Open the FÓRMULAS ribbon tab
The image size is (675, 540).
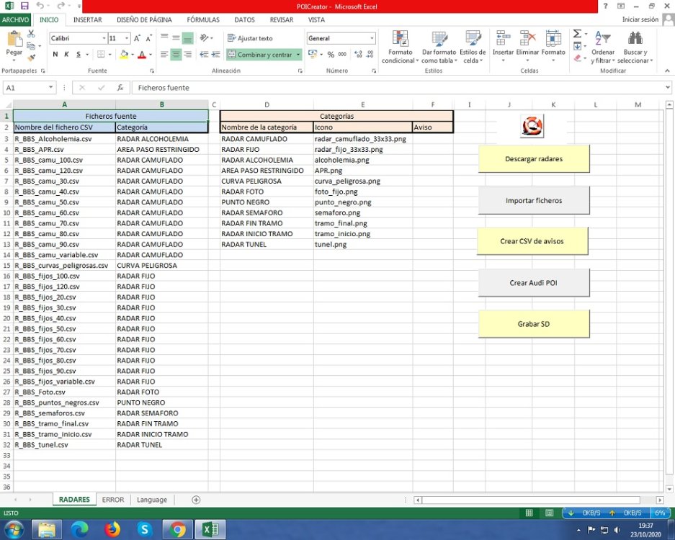click(202, 20)
